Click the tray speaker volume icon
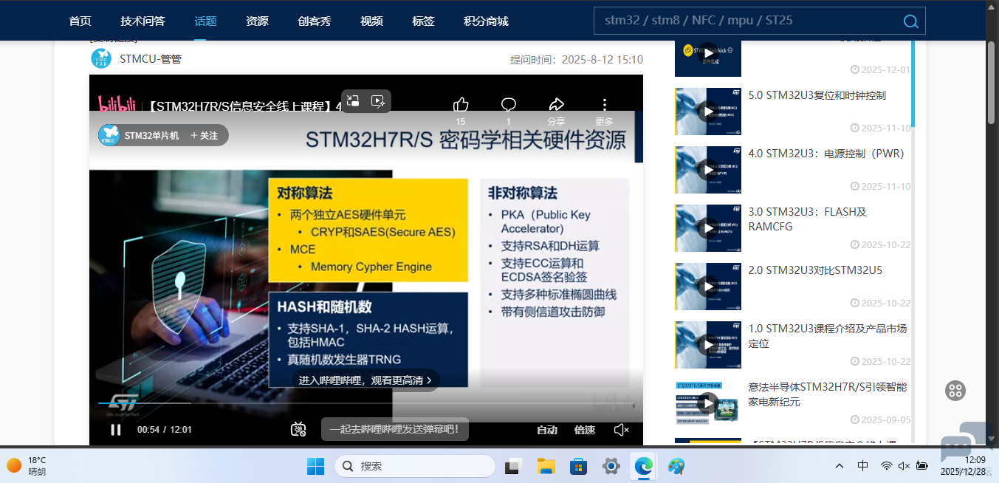 904,466
